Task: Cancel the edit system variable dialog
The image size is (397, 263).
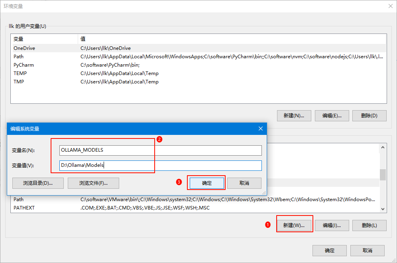Action: pos(244,183)
